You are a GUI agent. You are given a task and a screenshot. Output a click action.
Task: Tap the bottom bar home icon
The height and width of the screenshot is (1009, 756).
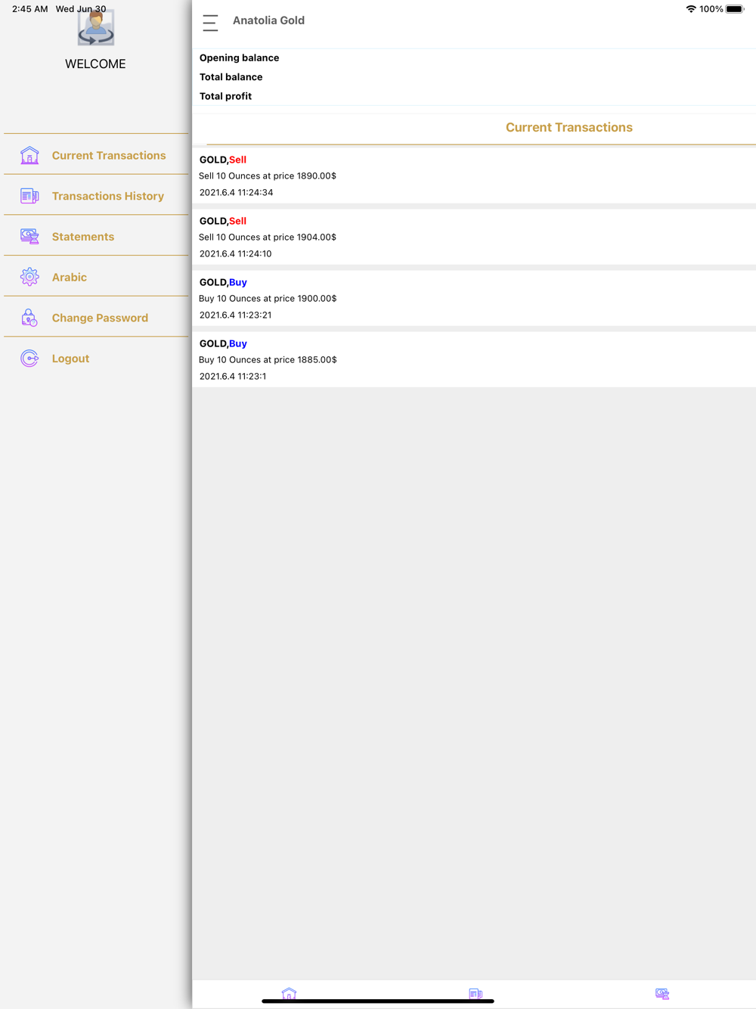tap(289, 993)
